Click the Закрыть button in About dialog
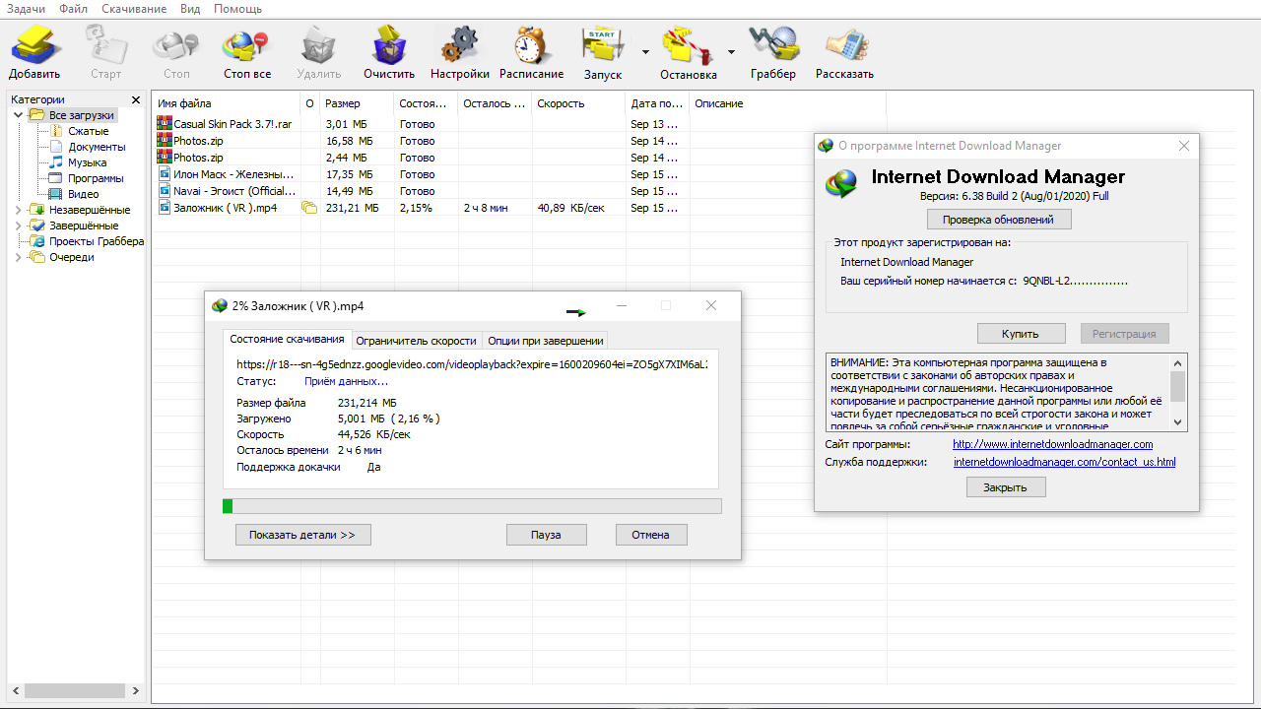 [x=1005, y=487]
